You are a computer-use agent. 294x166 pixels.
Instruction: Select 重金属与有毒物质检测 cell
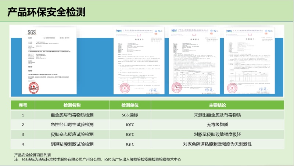(72, 115)
